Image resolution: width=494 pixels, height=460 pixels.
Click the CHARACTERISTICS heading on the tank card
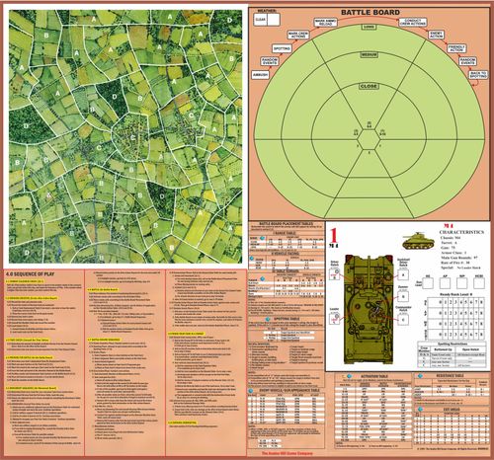pyautogui.click(x=461, y=232)
